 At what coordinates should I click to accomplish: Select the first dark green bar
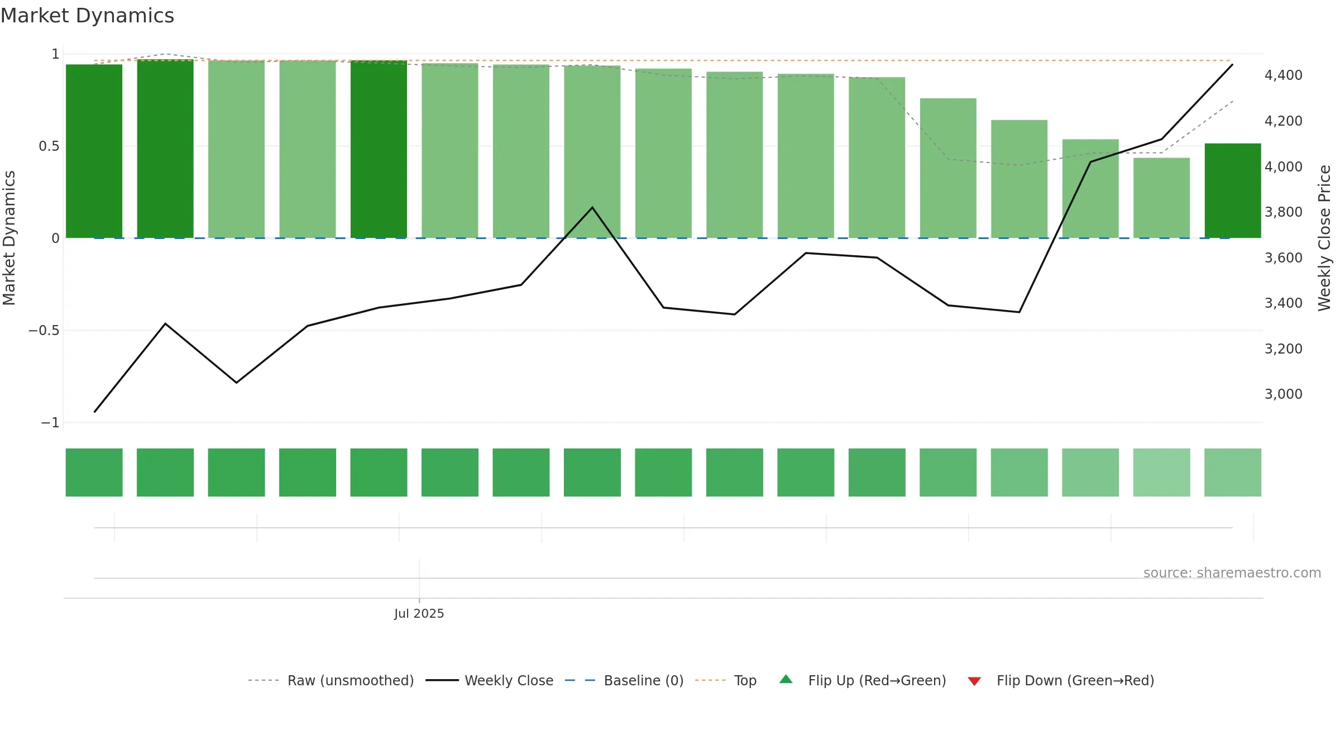tap(94, 151)
